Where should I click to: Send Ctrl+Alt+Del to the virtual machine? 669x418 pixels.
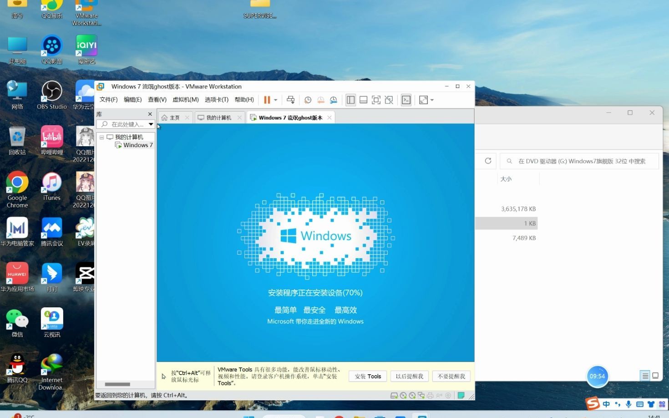pos(290,100)
